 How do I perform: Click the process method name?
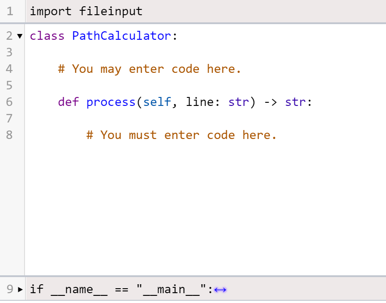coord(111,102)
